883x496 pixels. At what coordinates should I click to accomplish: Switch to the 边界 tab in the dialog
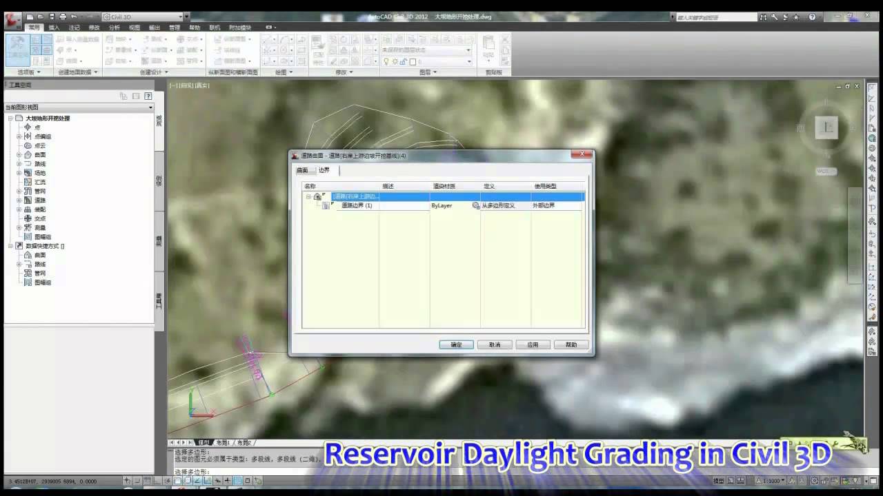(324, 170)
